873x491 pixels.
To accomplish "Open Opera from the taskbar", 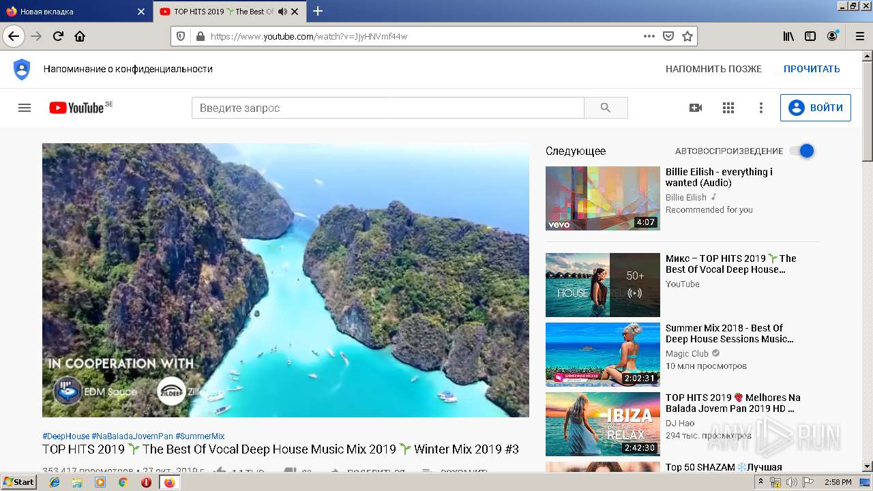I will click(x=146, y=482).
